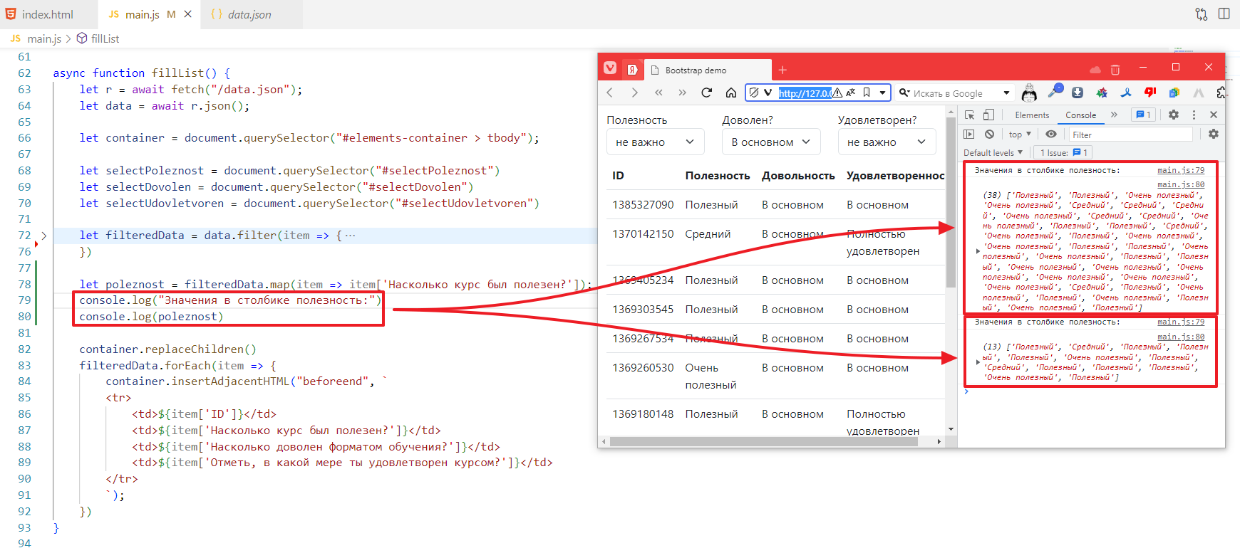Screen dimensions: 1240x548
Task: Open the main.js:79 source link
Action: [x=1180, y=170]
